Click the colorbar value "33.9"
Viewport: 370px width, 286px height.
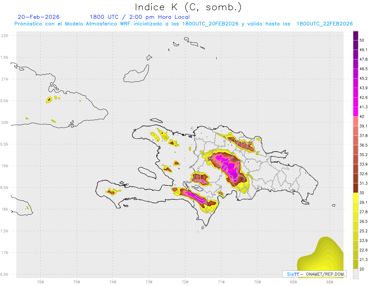364,164
